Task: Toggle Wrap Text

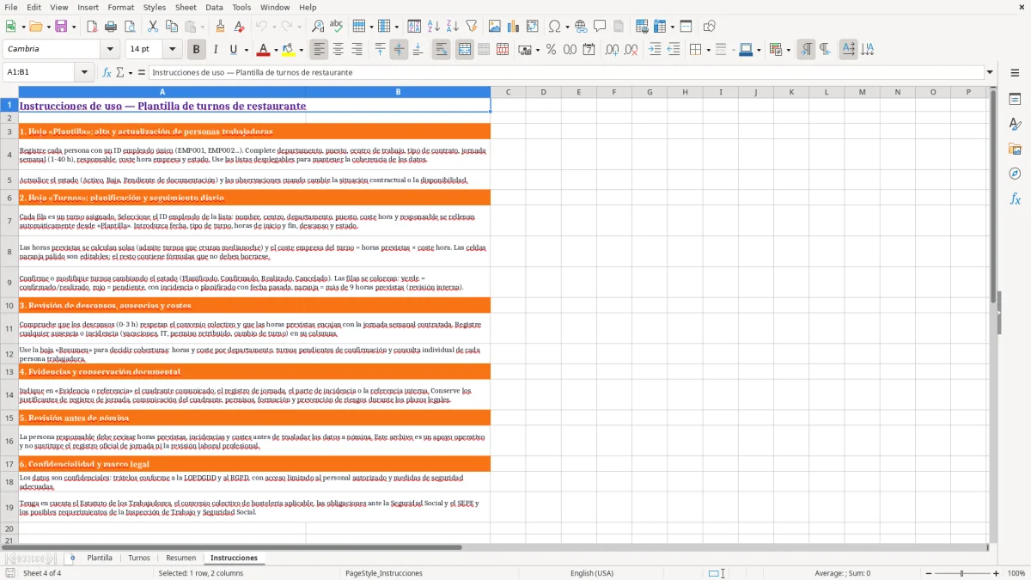Action: point(441,50)
